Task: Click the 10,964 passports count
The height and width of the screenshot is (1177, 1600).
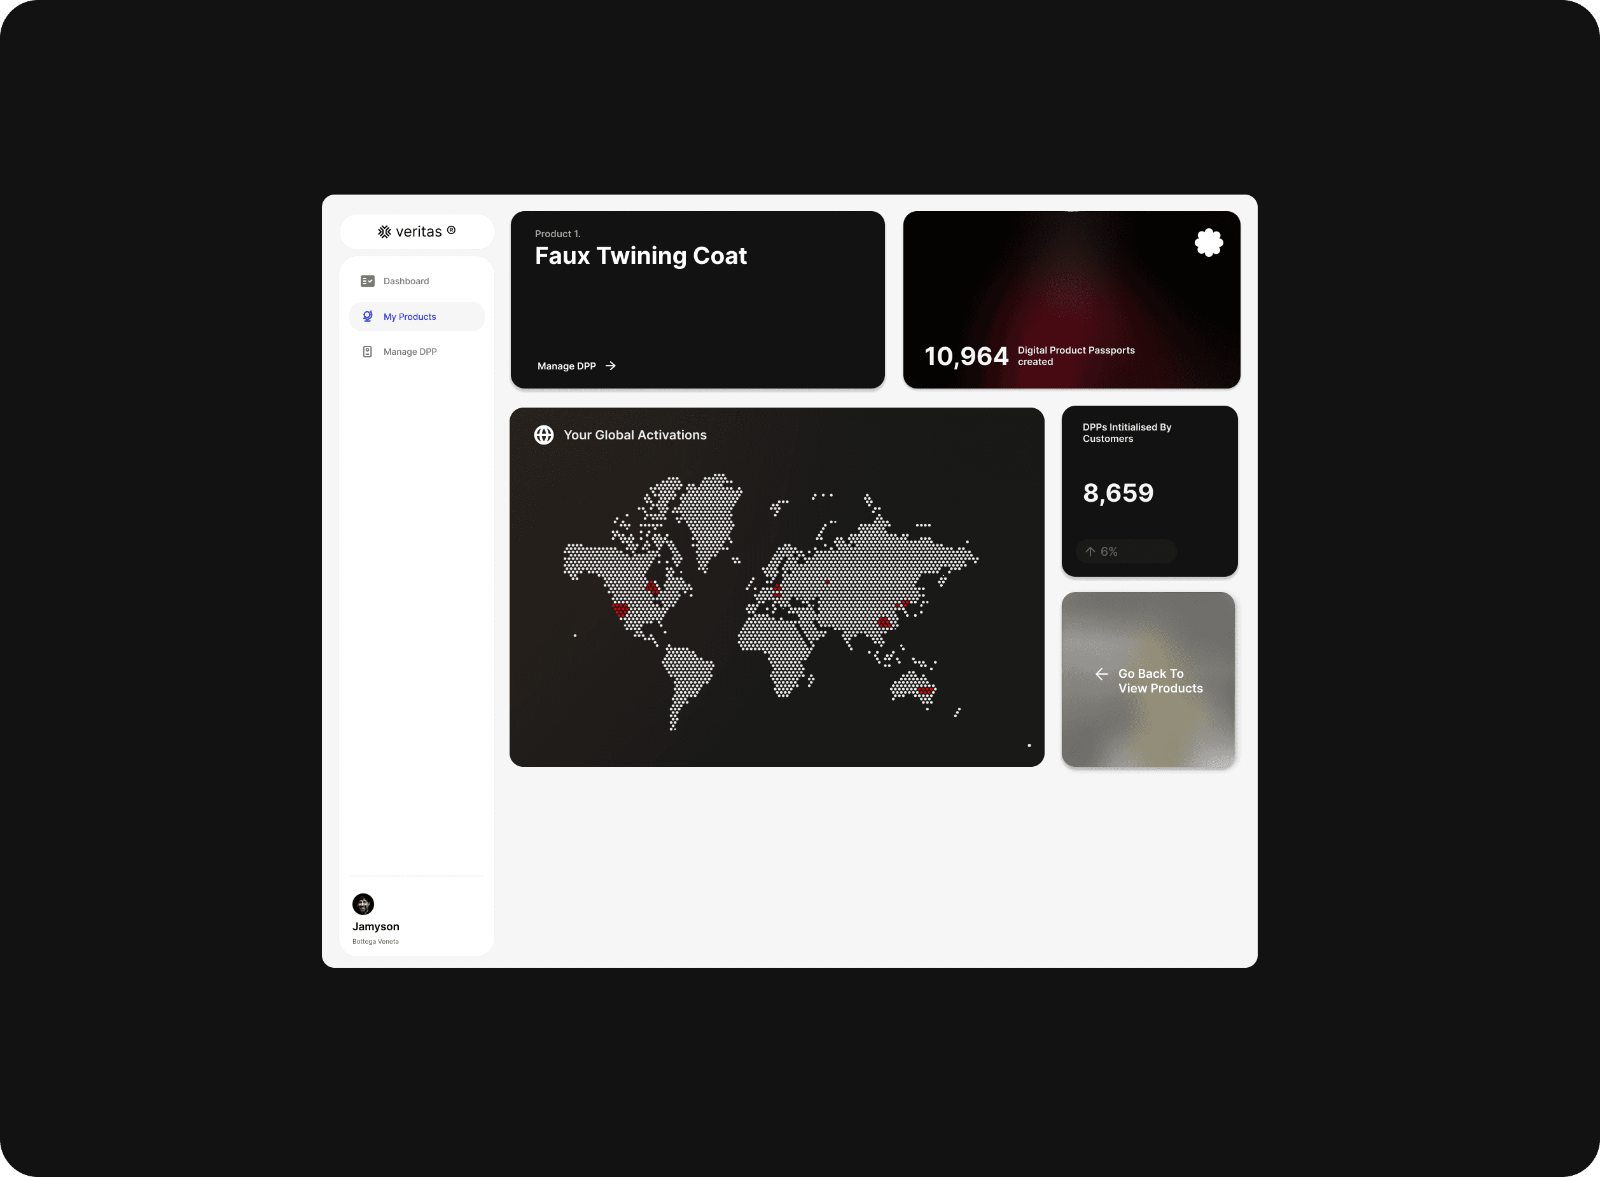Action: click(966, 356)
